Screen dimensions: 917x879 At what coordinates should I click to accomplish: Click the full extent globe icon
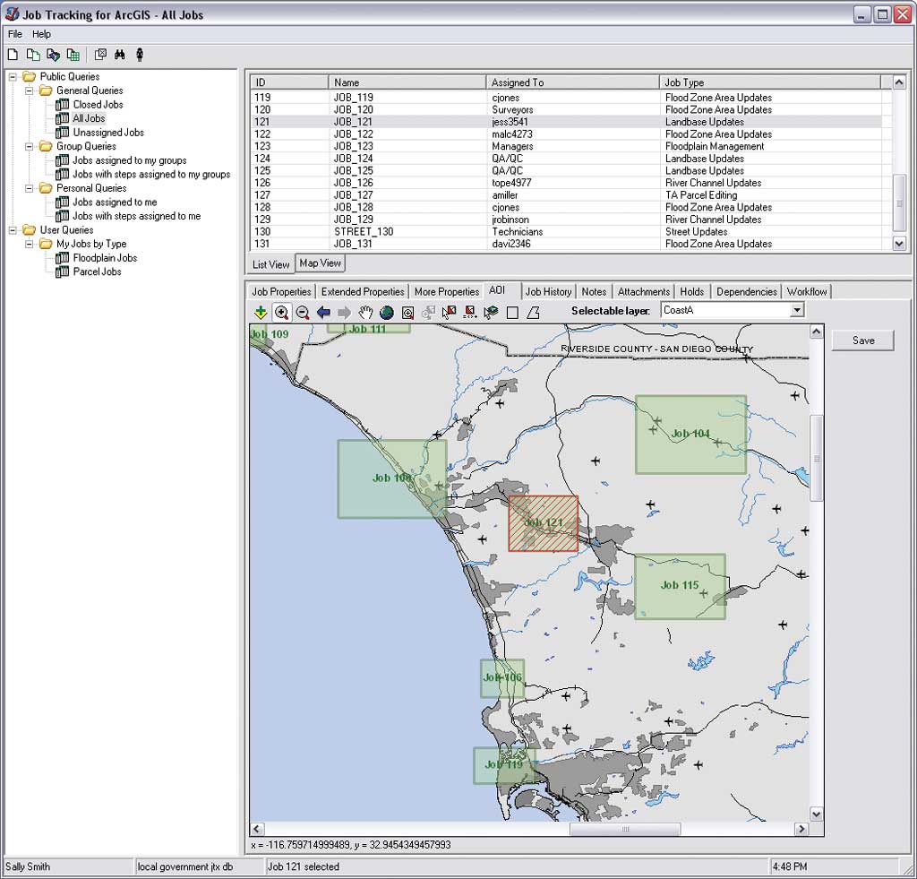coord(387,313)
